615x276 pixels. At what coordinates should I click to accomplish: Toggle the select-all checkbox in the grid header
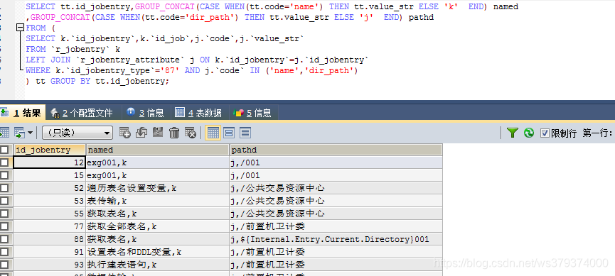[4, 150]
